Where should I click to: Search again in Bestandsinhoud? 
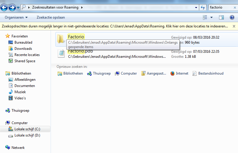pyautogui.click(x=208, y=73)
